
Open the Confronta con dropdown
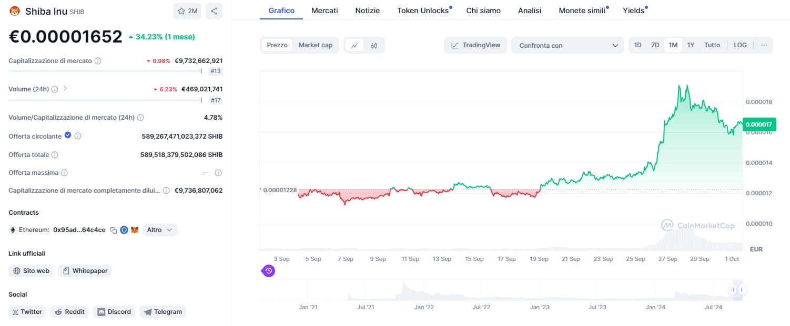568,45
